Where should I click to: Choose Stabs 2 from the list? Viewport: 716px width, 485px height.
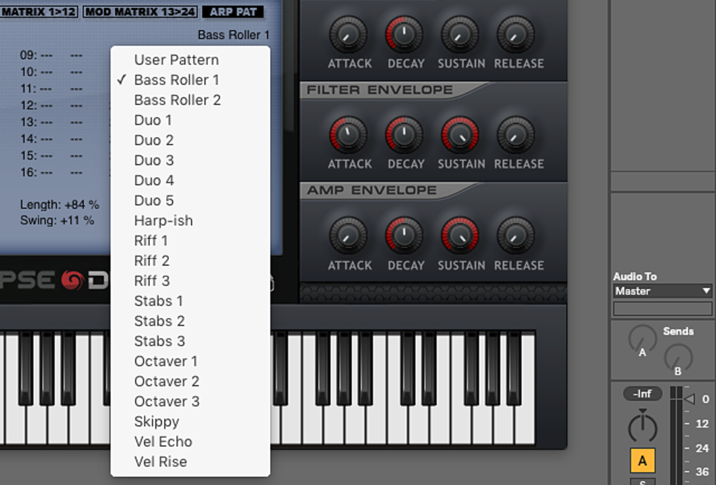[190, 320]
